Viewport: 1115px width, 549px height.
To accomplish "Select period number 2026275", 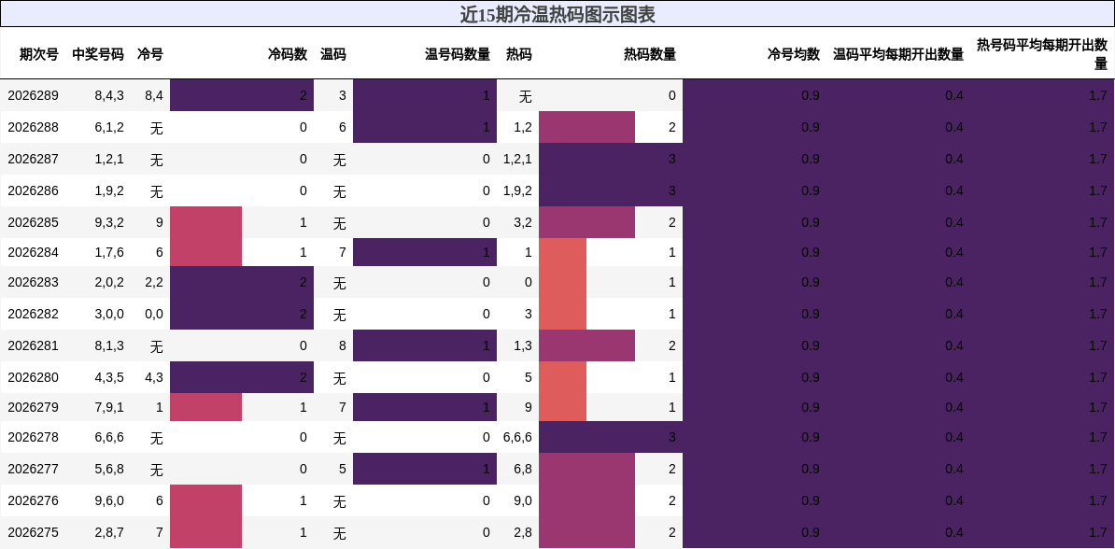I will click(x=33, y=532).
